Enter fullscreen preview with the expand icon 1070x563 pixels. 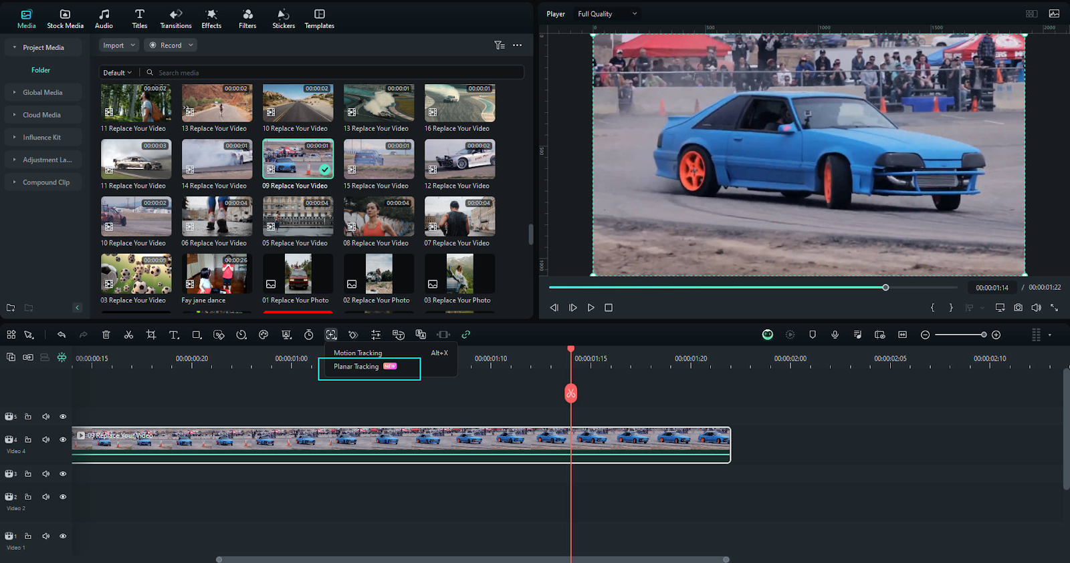[x=1055, y=308]
